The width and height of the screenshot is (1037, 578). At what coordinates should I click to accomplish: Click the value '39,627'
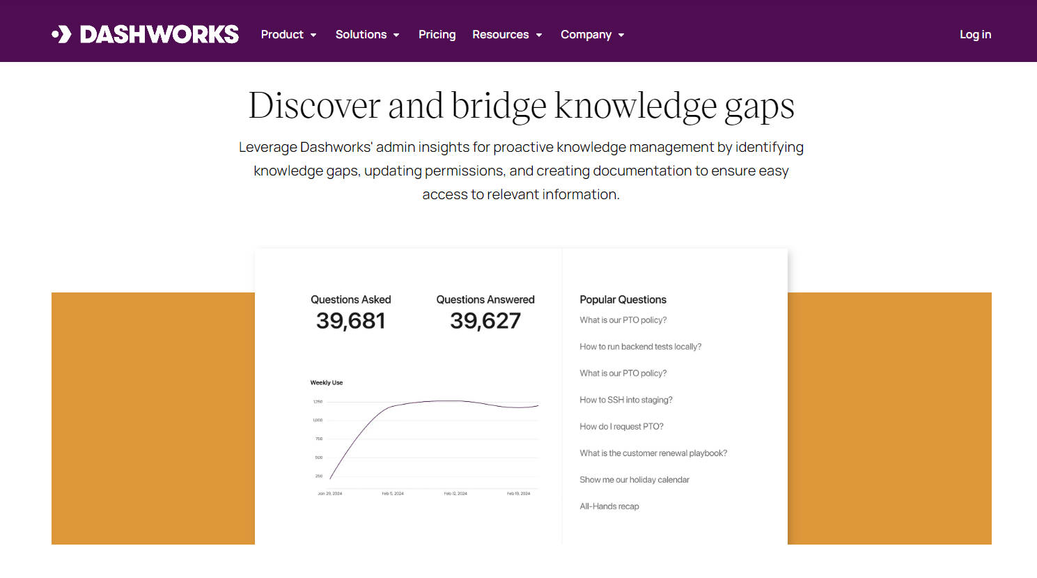click(x=485, y=321)
